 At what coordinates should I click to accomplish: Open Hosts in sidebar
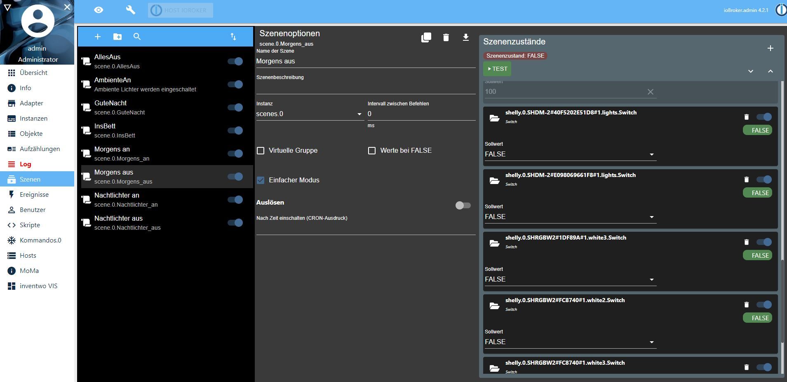[37, 256]
